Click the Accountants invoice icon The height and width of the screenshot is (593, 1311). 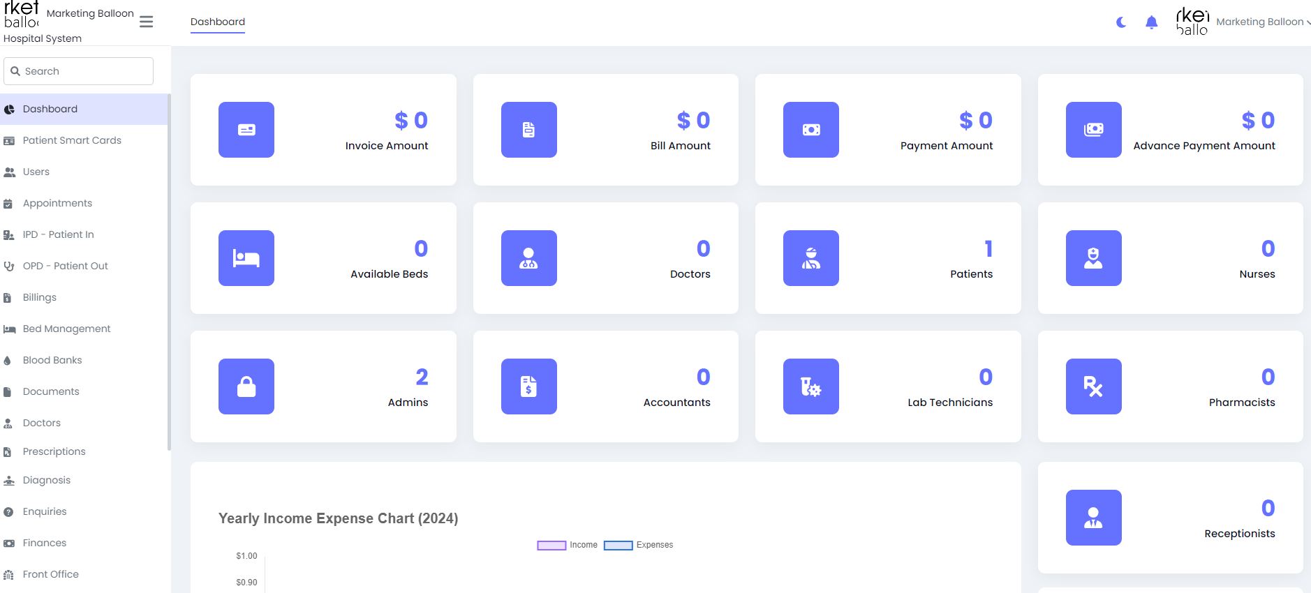pos(528,386)
